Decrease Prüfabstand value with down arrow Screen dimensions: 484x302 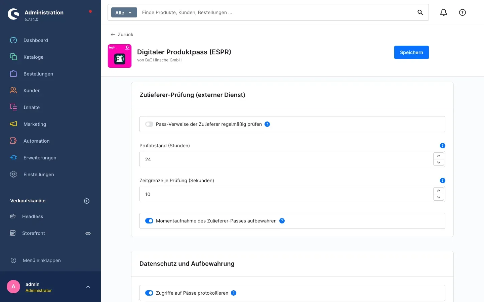(439, 162)
